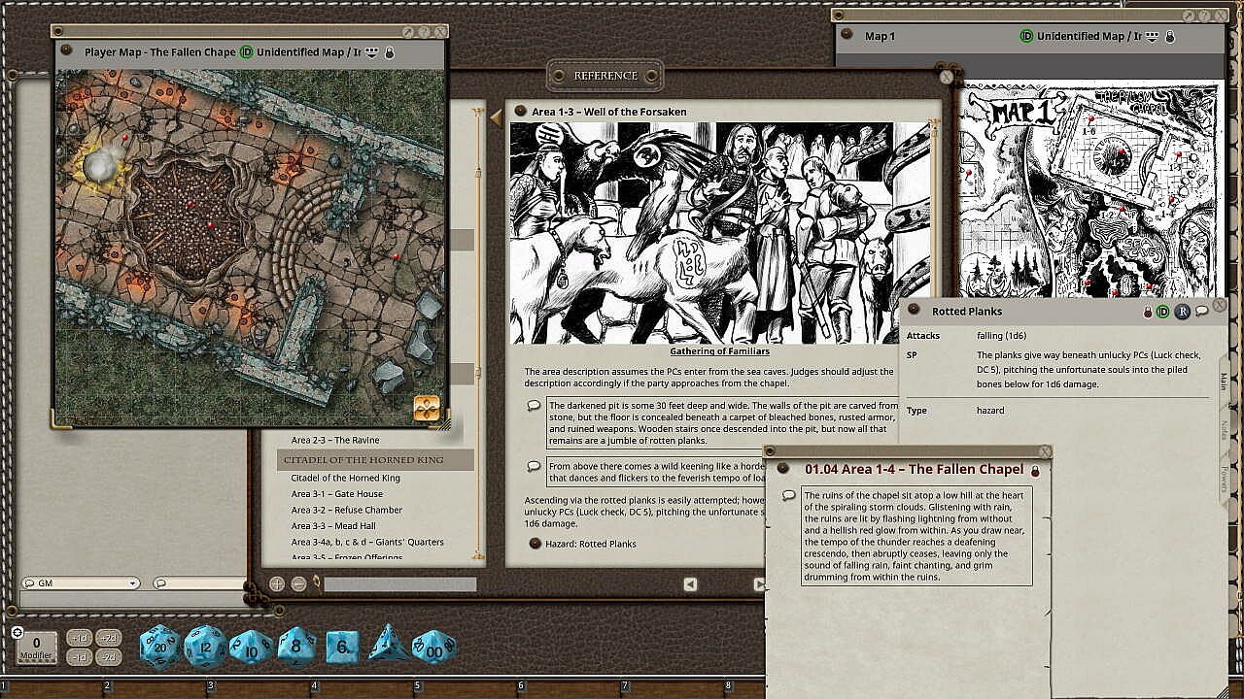Open Area 3-1 – Gate House
The height and width of the screenshot is (699, 1244).
337,494
